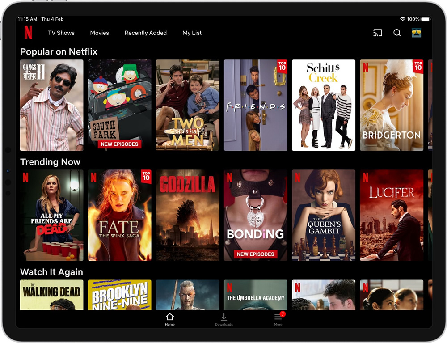Image resolution: width=447 pixels, height=343 pixels.
Task: Open Bonding poster
Action: [x=255, y=215]
